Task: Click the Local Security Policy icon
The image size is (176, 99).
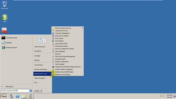Action: click(x=53, y=43)
